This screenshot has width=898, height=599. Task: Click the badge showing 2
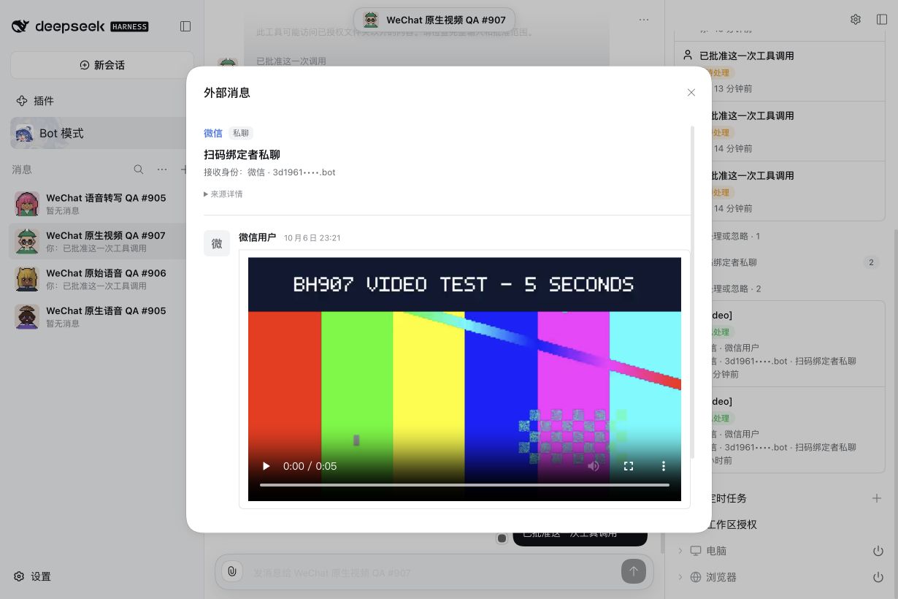coord(870,262)
